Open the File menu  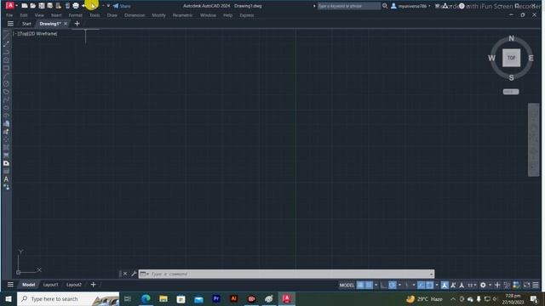click(x=9, y=15)
